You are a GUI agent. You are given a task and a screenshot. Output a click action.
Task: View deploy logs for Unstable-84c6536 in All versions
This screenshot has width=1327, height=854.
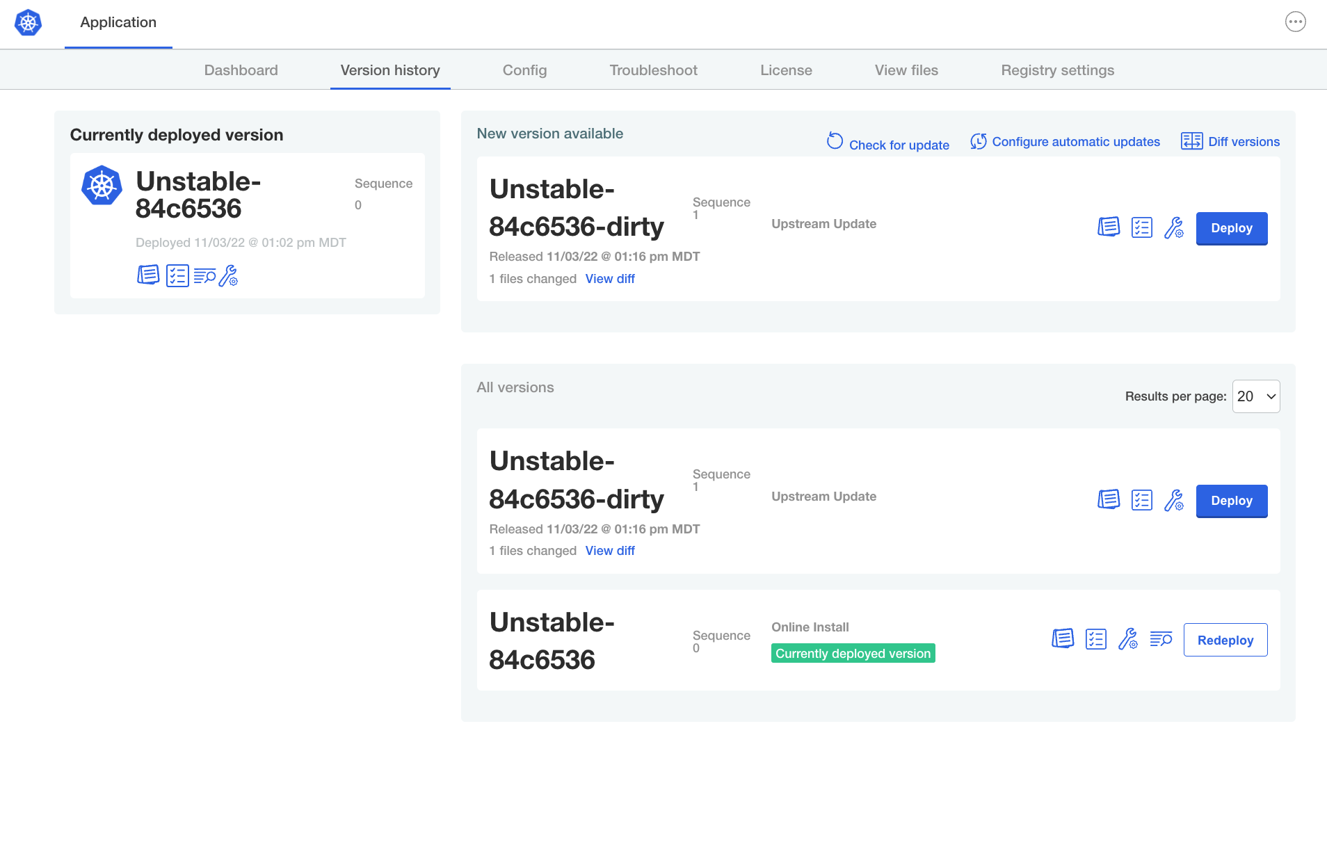(x=1161, y=639)
